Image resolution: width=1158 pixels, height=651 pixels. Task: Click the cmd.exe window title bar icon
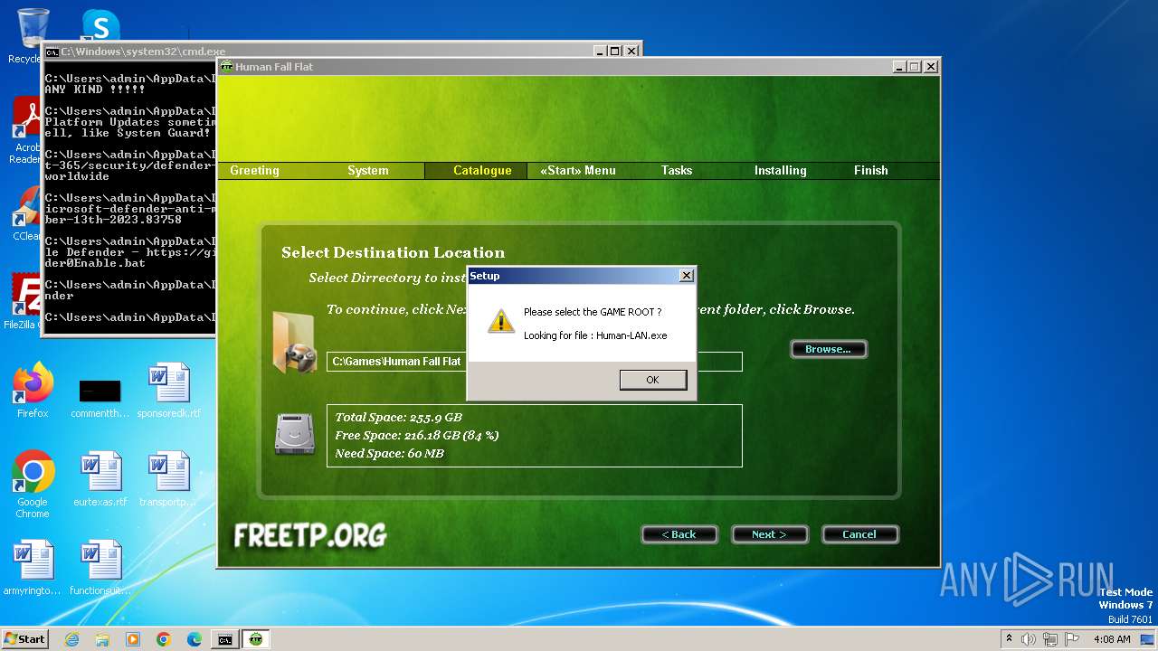click(x=52, y=52)
